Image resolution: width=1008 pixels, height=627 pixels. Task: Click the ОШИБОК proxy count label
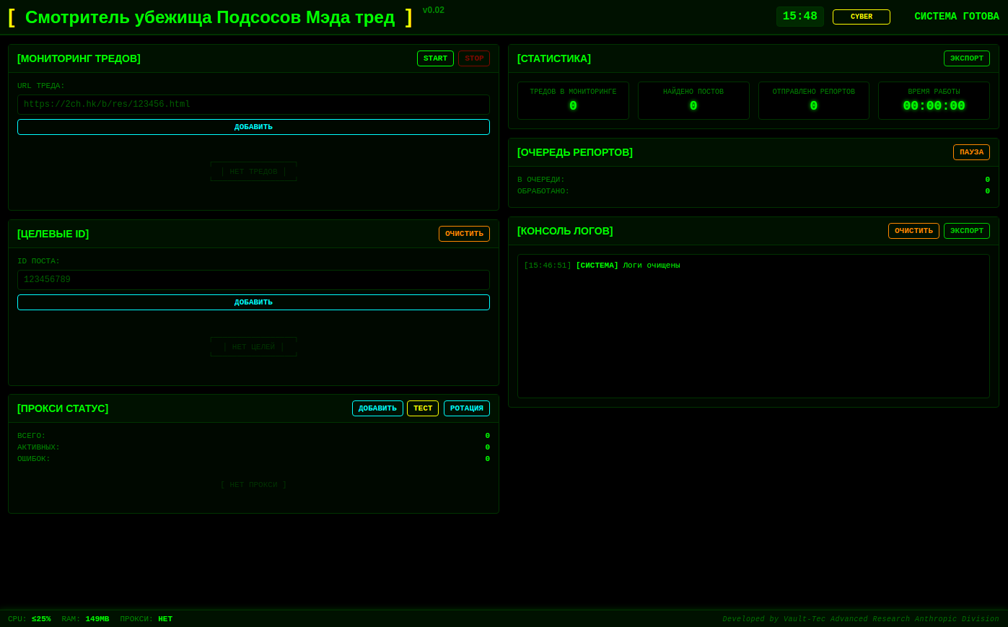[x=34, y=459]
